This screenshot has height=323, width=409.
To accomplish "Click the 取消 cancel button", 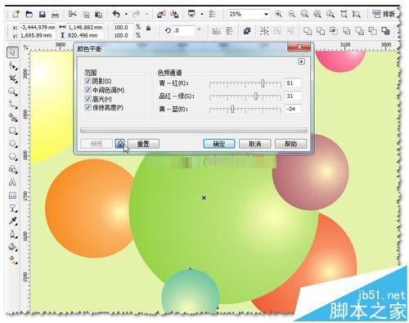I will [255, 144].
